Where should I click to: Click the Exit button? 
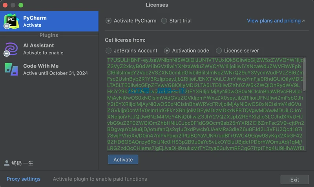pos(294,180)
